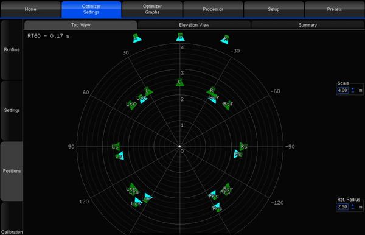Click the cyan C speaker above the 4 m ring
Viewport: 365px width, 235px height.
[180, 37]
